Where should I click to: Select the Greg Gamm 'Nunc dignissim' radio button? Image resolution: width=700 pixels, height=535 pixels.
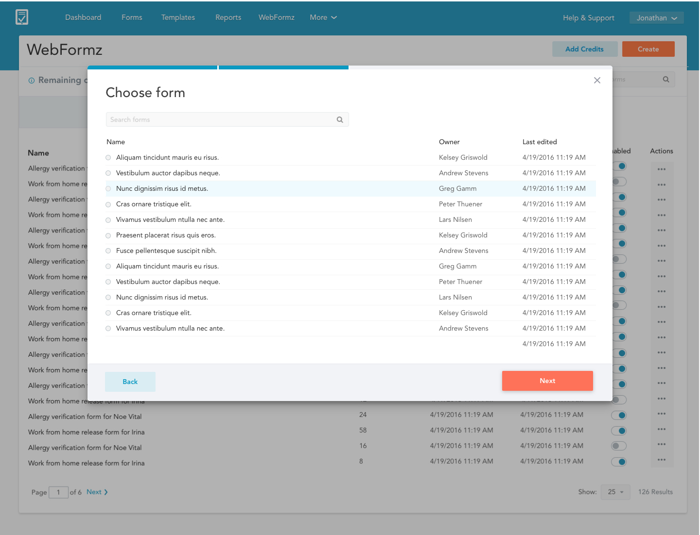tap(108, 189)
